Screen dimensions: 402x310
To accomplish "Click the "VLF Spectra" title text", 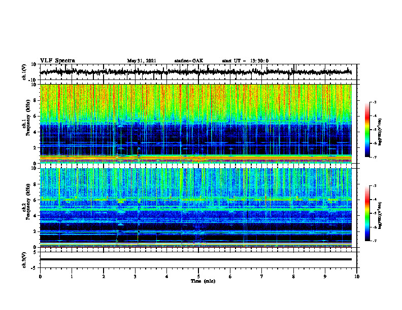I will tap(57, 61).
